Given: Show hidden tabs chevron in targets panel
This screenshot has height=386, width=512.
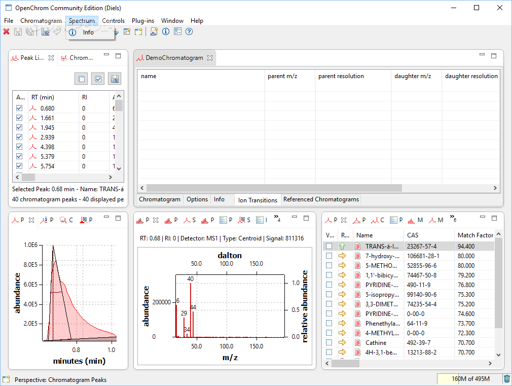Looking at the screenshot, I should (453, 218).
